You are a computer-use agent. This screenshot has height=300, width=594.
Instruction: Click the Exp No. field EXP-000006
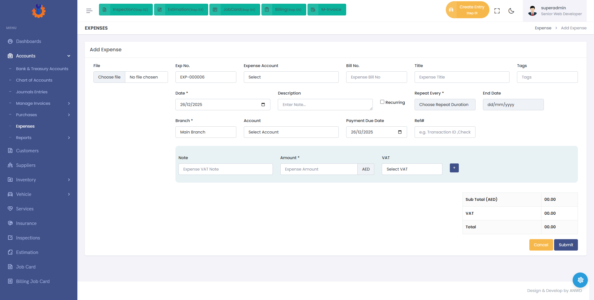pos(206,77)
